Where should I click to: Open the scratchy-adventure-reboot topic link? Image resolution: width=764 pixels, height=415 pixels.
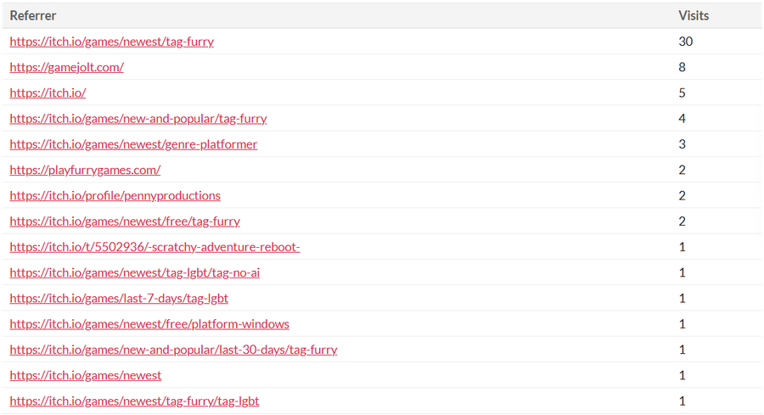pyautogui.click(x=154, y=247)
